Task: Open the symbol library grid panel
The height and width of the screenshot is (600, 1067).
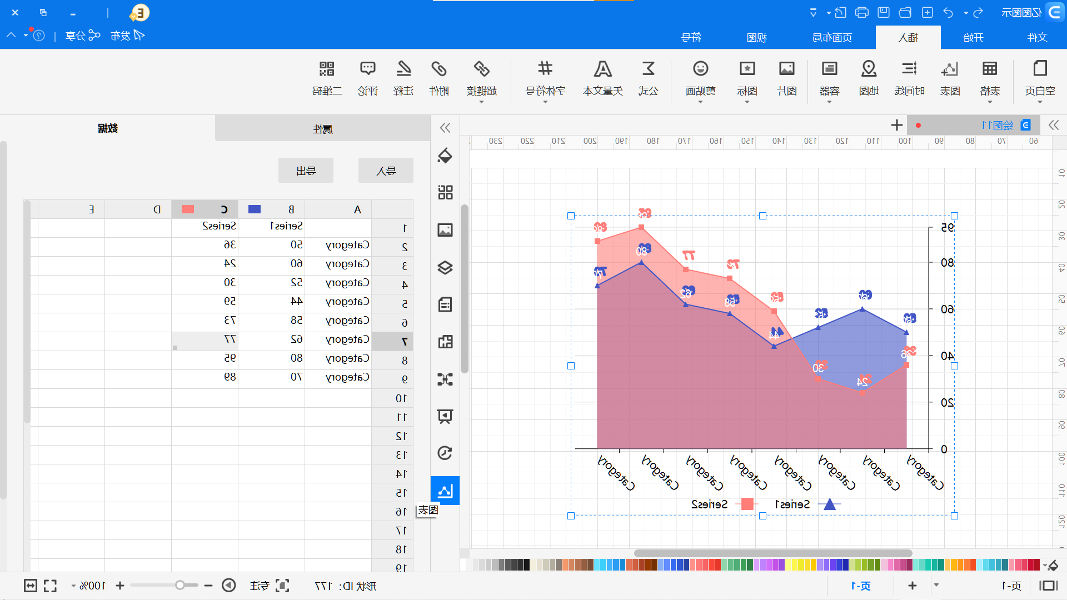Action: (445, 193)
